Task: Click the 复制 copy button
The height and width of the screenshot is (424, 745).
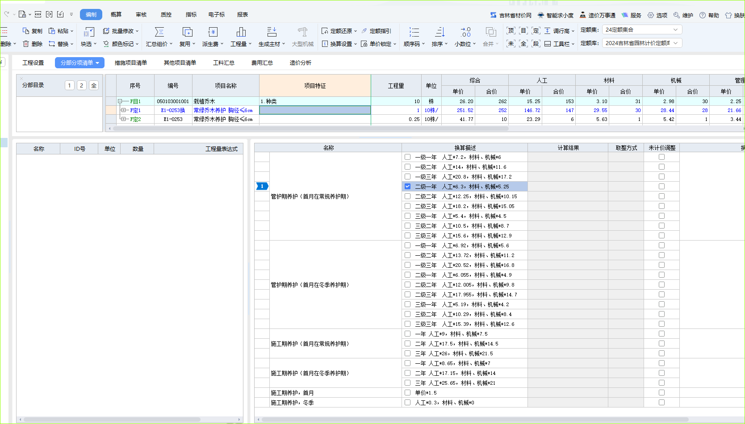Action: [x=33, y=31]
